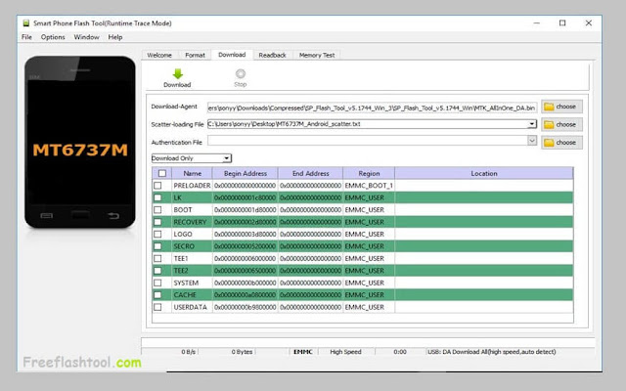Click the 0 B/s speed status entry

click(x=189, y=352)
